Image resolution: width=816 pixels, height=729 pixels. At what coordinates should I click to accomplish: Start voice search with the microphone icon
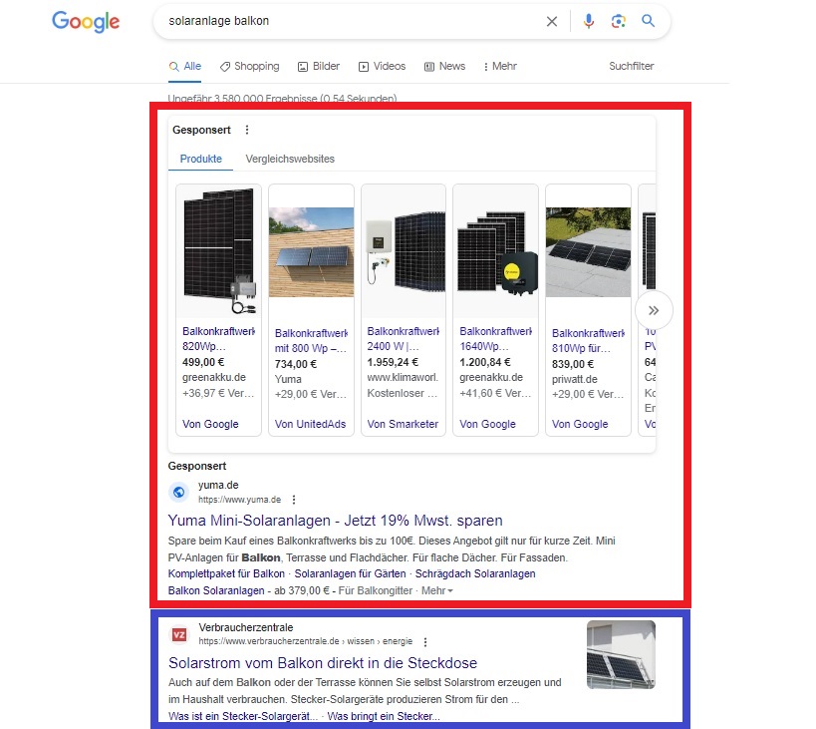click(x=589, y=21)
